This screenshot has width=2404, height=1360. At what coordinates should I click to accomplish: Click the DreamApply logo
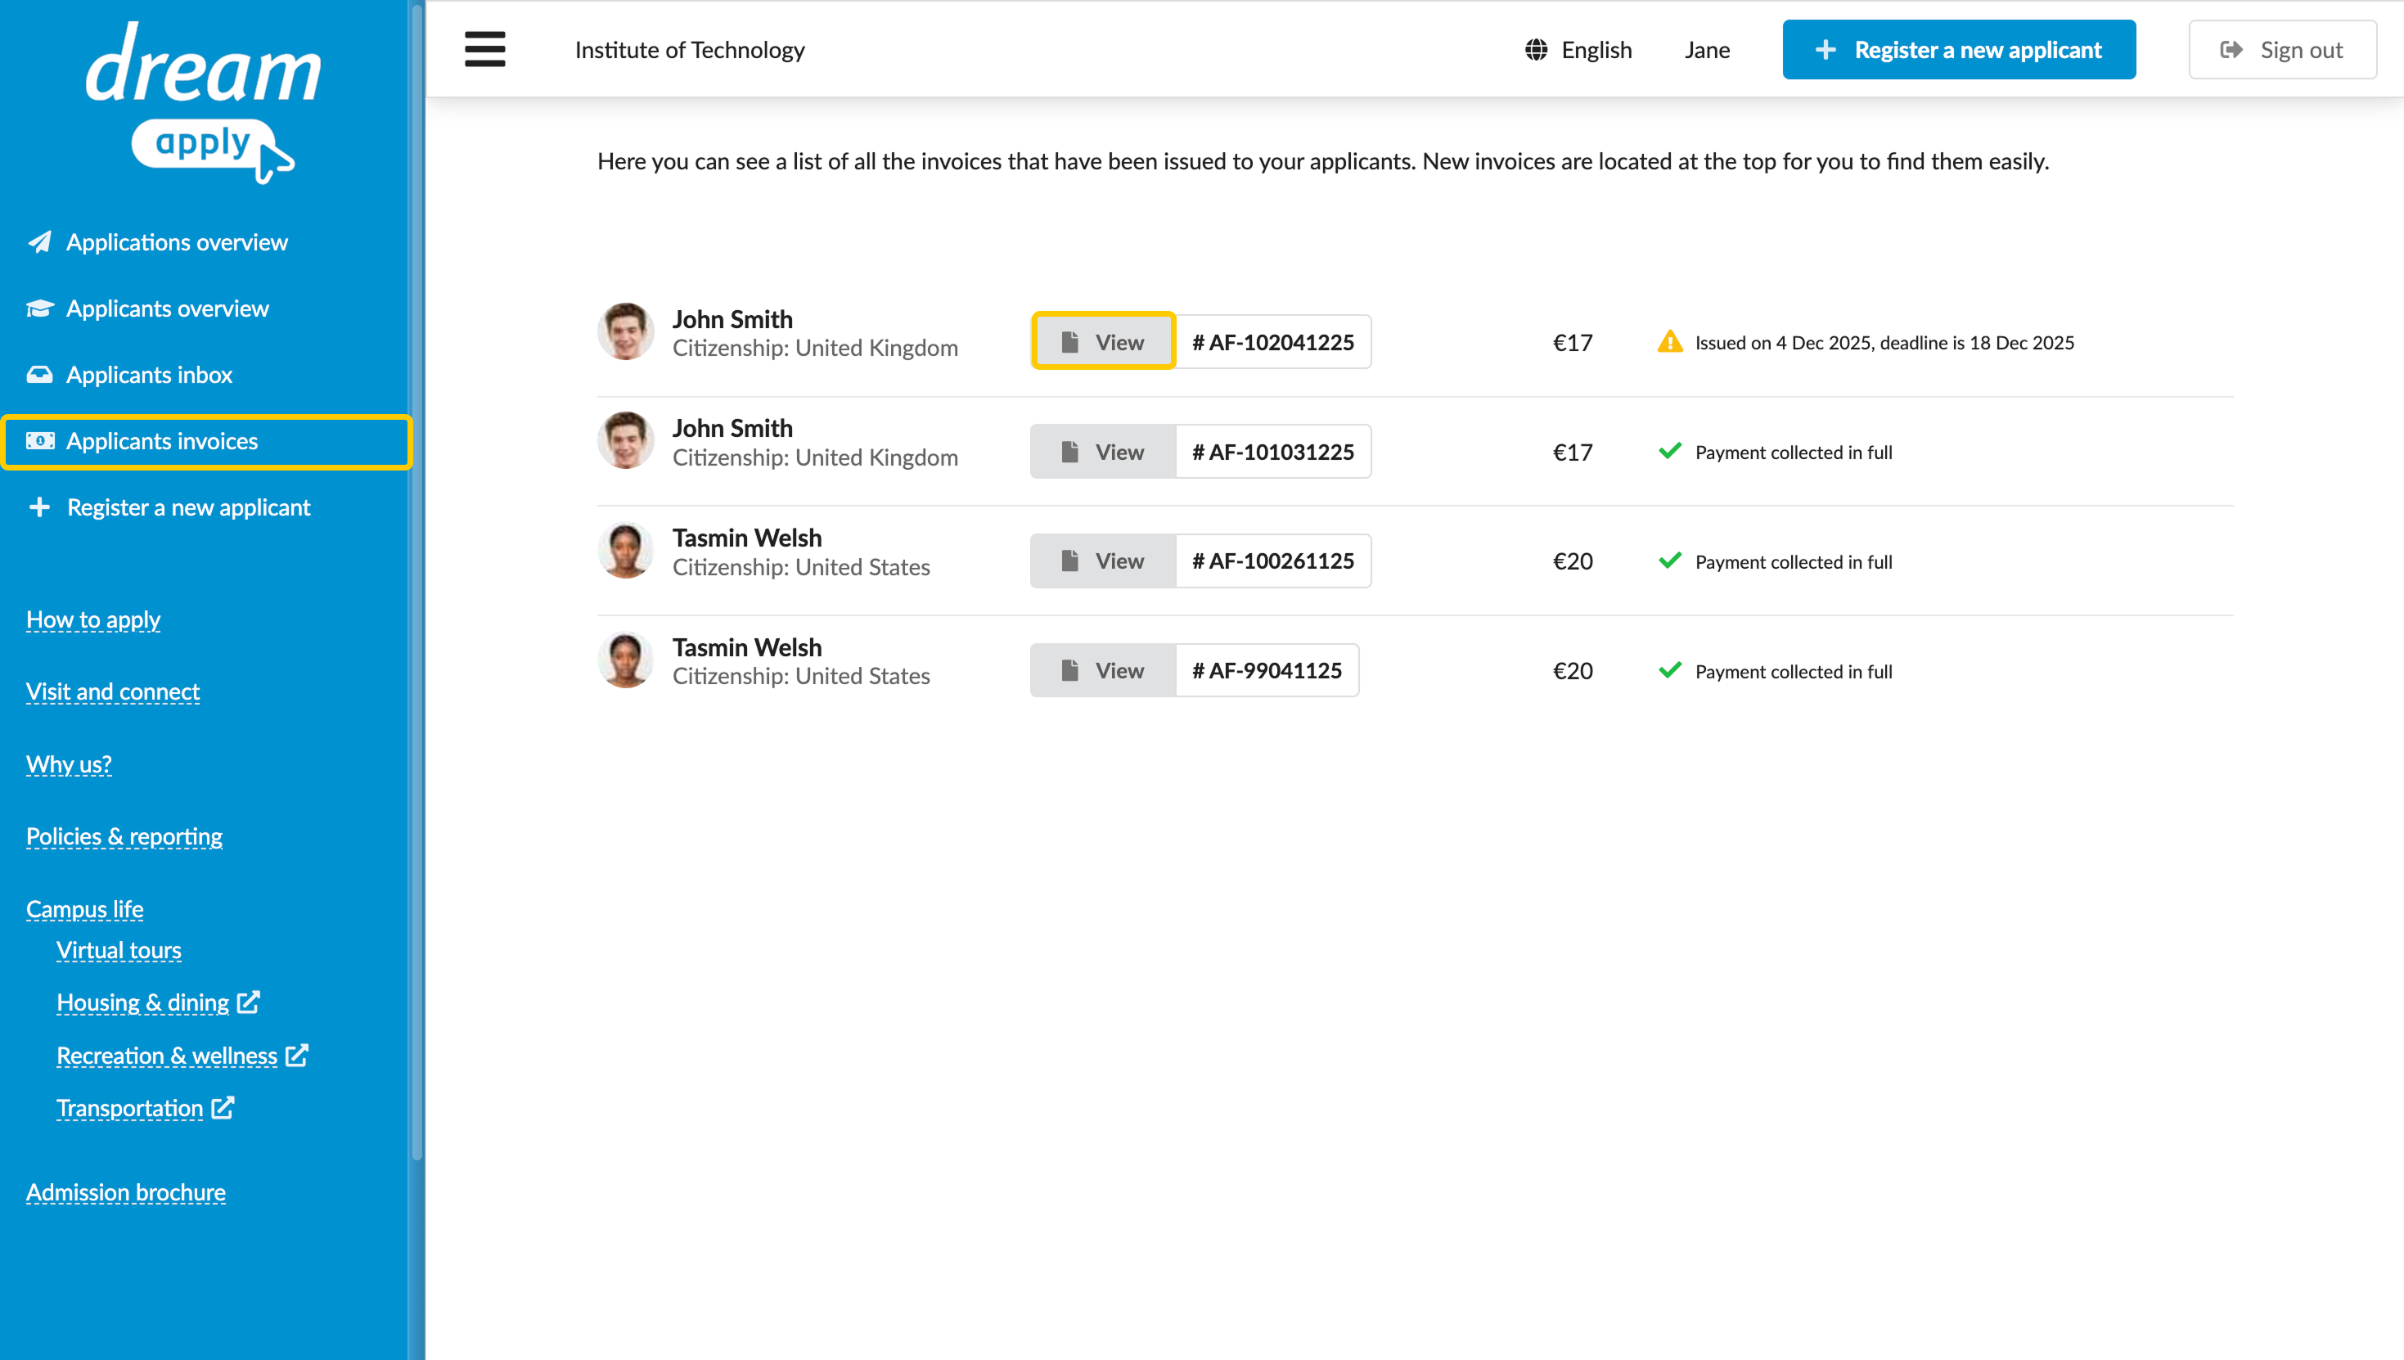point(204,103)
